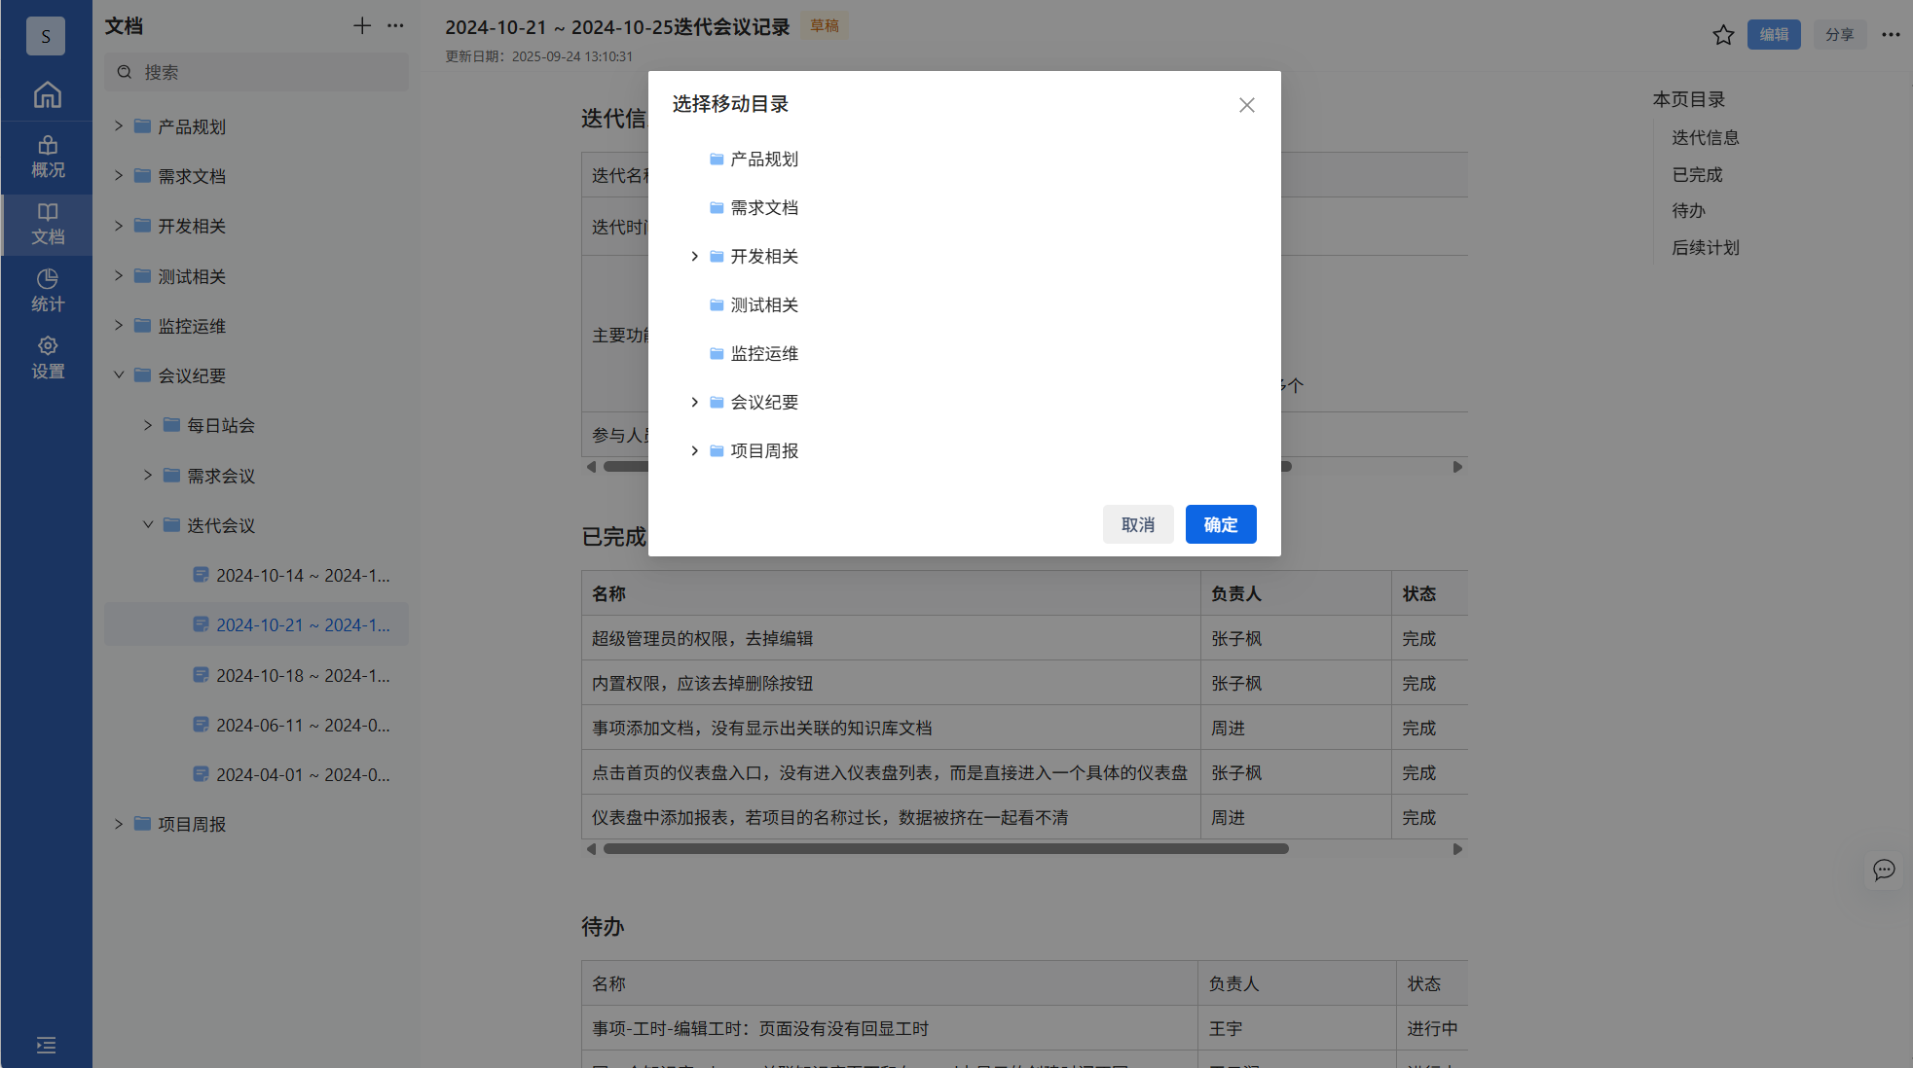Go to the 统计 statistics section
This screenshot has width=1913, height=1068.
(x=47, y=290)
